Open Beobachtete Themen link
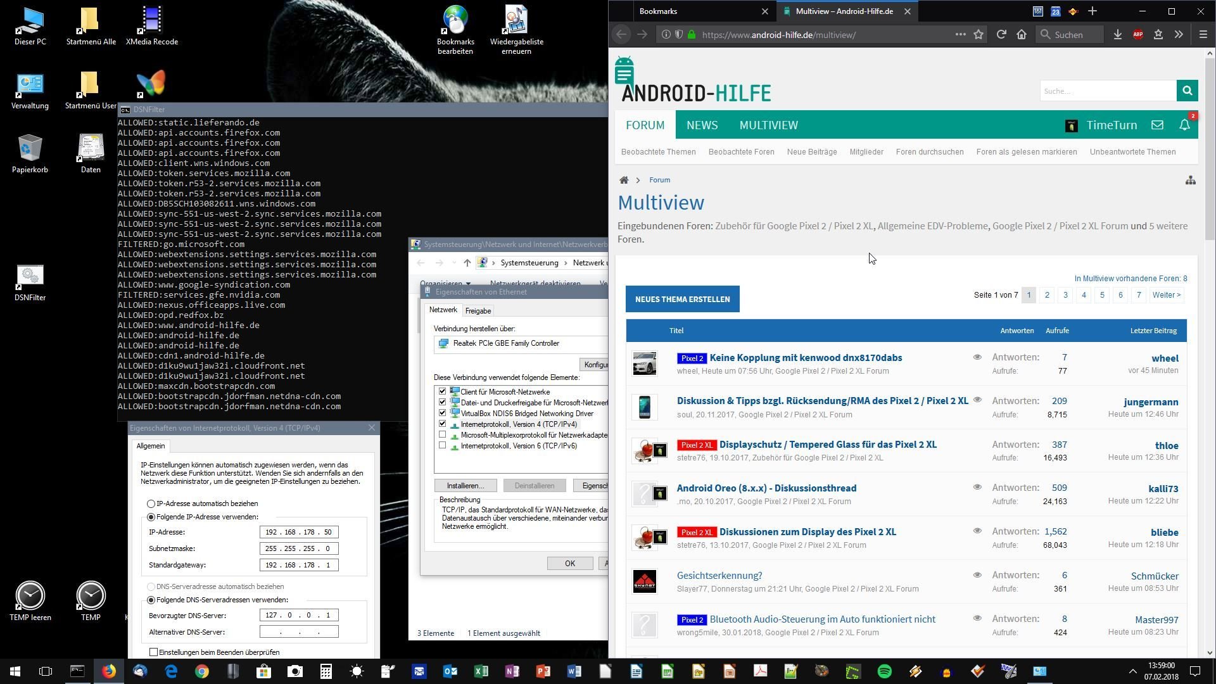The image size is (1216, 684). point(658,152)
